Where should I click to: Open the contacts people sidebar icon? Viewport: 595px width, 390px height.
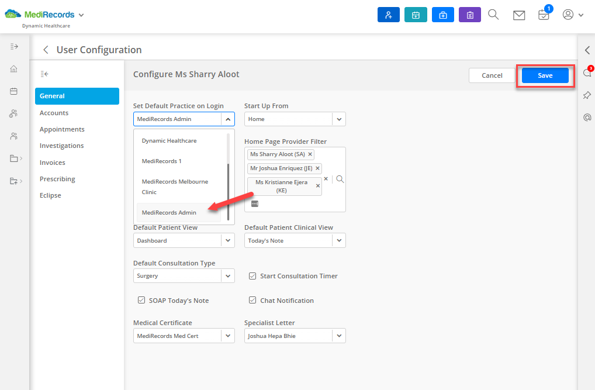pos(13,136)
